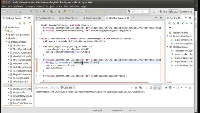Open the Navigate menu
Image resolution: width=200 pixels, height=113 pixels.
tap(30, 6)
